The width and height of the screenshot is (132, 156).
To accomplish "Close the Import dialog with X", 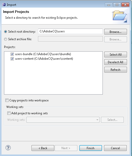I will click(125, 5).
